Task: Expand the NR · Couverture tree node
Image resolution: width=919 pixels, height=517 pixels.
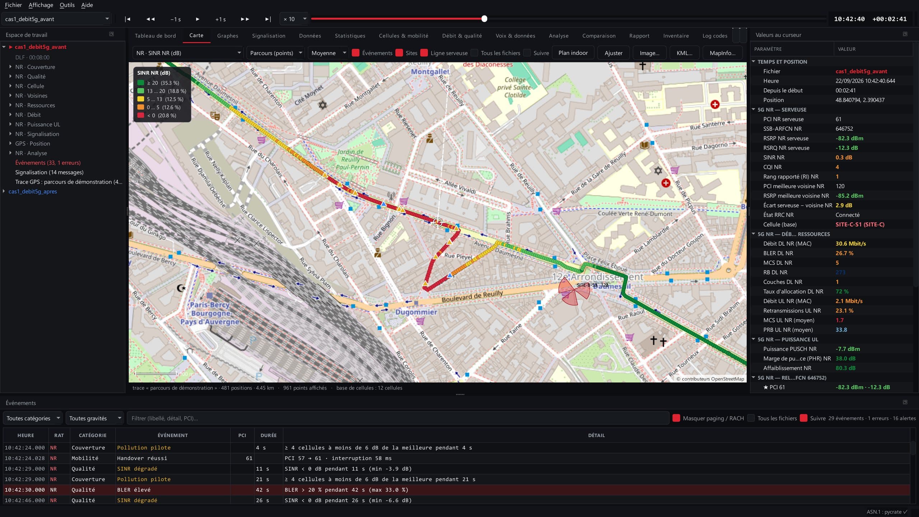Action: click(x=10, y=67)
